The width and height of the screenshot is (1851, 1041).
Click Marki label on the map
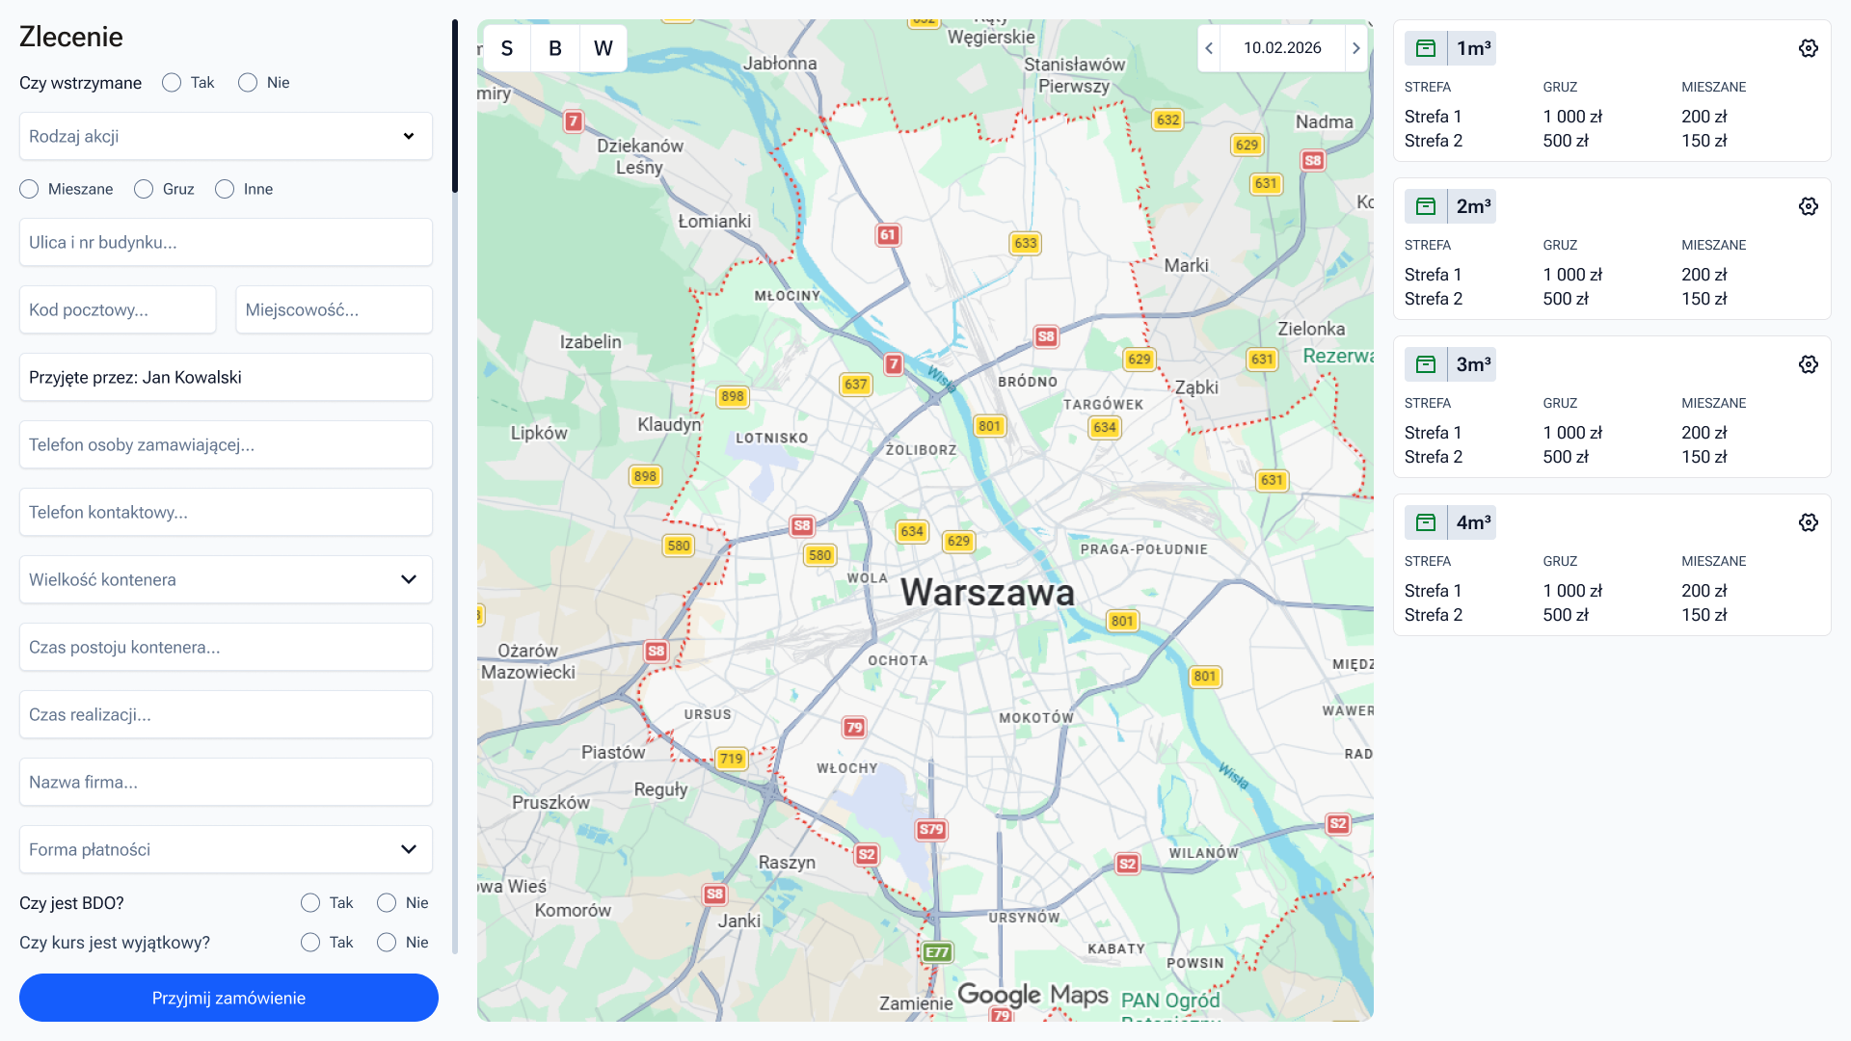click(x=1186, y=265)
